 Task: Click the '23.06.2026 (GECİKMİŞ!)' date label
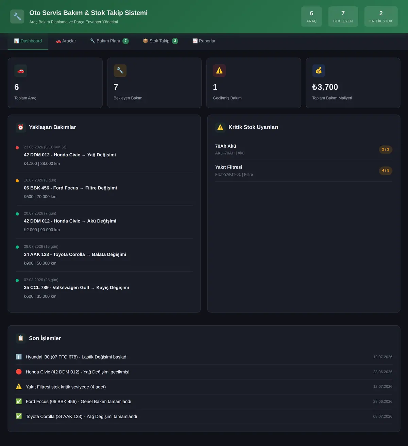click(x=45, y=147)
